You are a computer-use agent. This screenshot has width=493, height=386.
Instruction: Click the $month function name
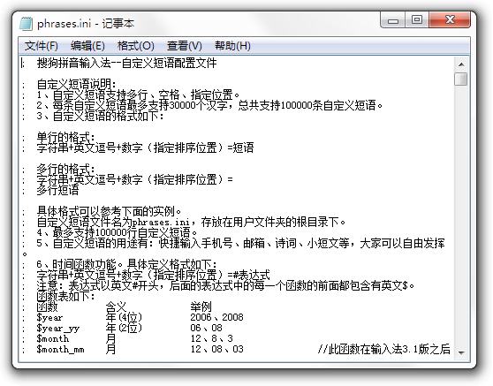pyautogui.click(x=52, y=338)
